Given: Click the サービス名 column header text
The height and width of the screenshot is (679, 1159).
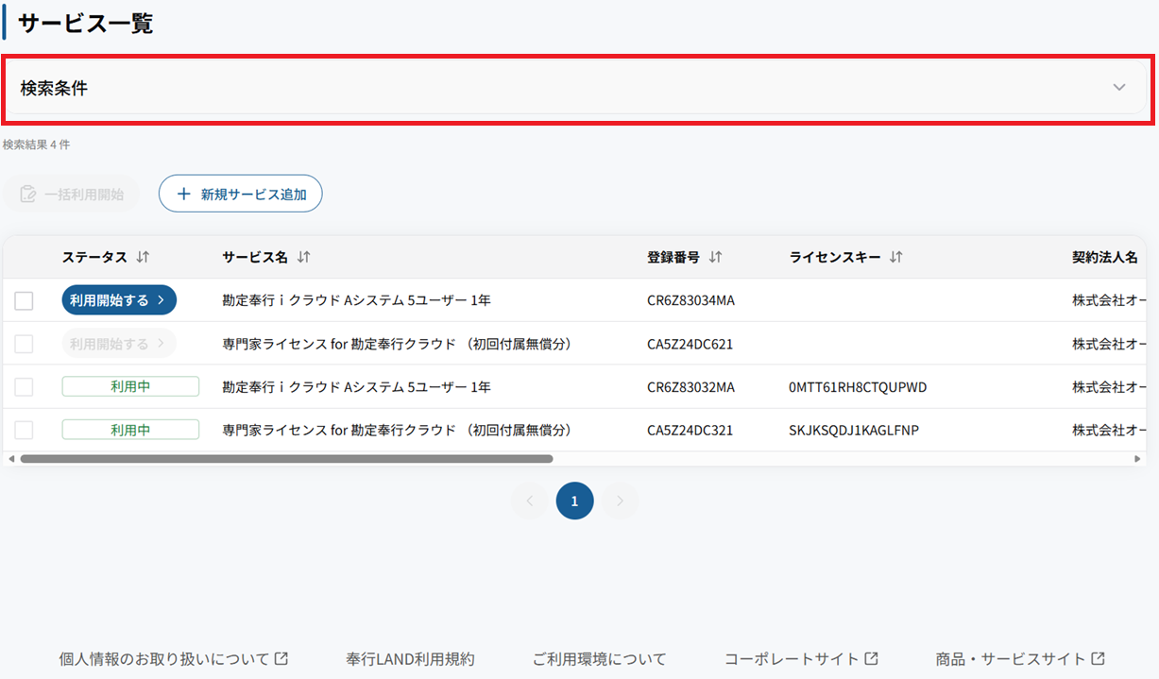Looking at the screenshot, I should (255, 257).
